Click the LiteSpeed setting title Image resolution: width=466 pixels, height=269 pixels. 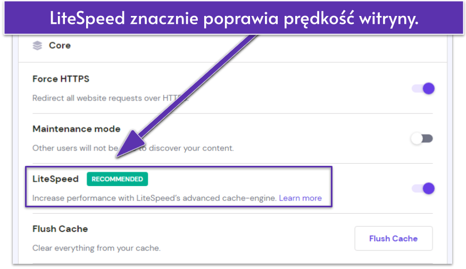click(x=55, y=179)
